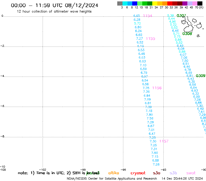Select the wave height value '7.50'

[185, 61]
